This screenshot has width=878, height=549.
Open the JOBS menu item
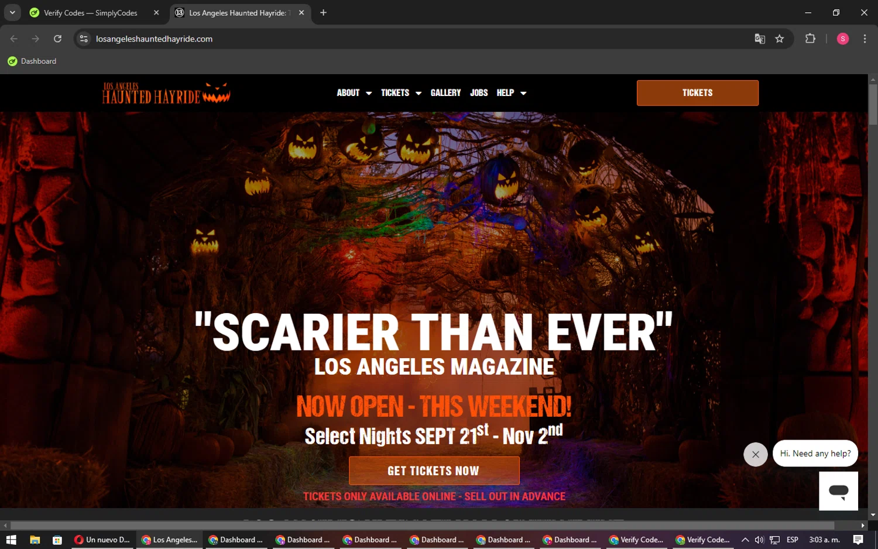tap(479, 93)
